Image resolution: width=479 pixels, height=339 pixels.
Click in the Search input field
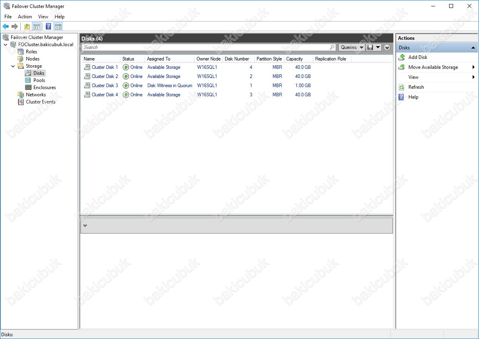pyautogui.click(x=206, y=47)
